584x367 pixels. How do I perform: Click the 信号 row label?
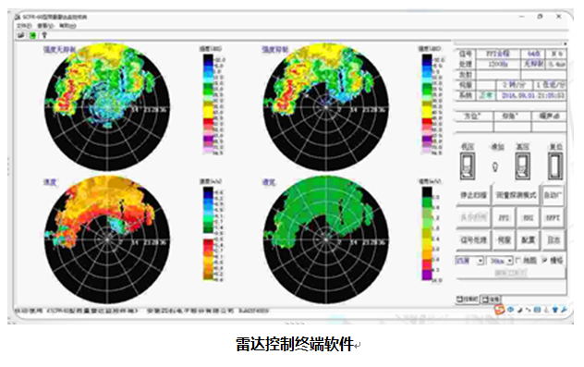tap(466, 54)
